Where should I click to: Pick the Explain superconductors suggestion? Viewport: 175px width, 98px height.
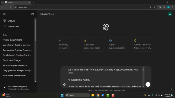point(118,45)
